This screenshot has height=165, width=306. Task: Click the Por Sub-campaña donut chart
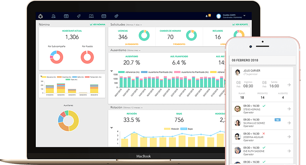click(x=56, y=57)
